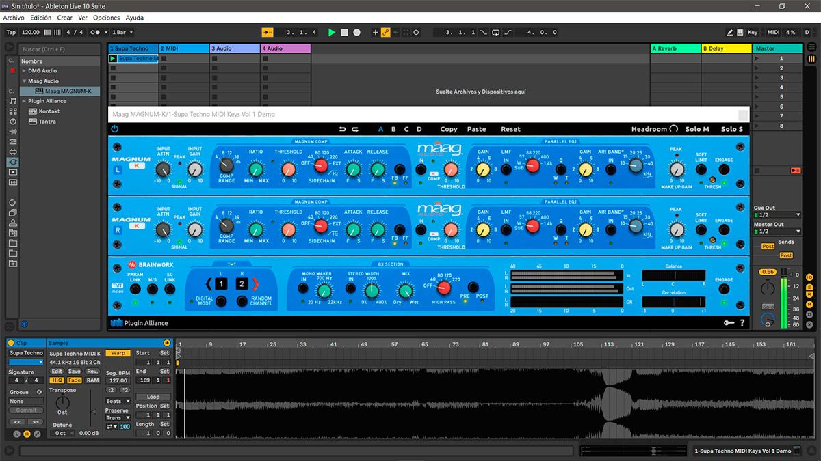Arm the transport Record button
The image size is (821, 461).
[x=356, y=32]
